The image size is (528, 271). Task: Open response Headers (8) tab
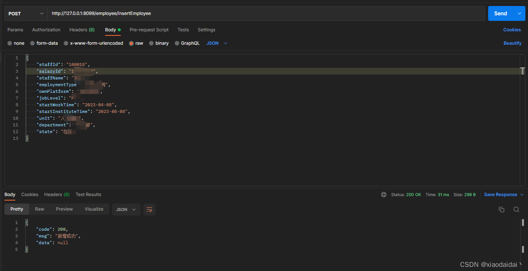click(x=57, y=195)
